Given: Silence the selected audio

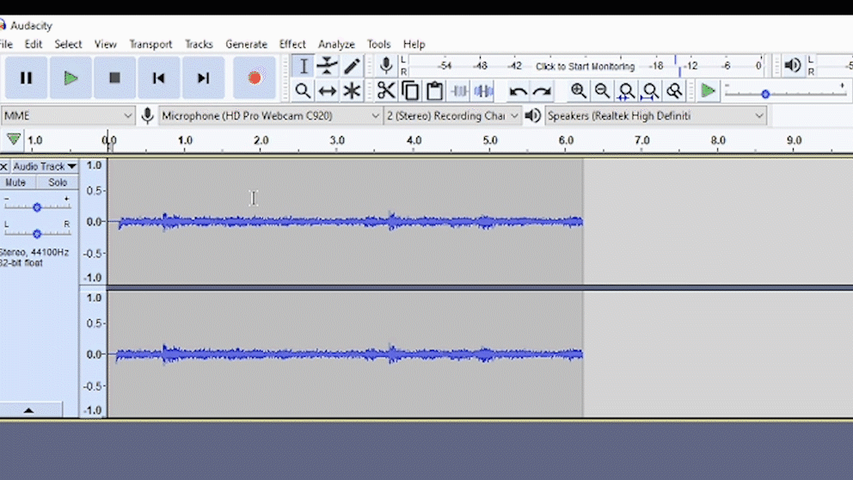Looking at the screenshot, I should (x=483, y=90).
